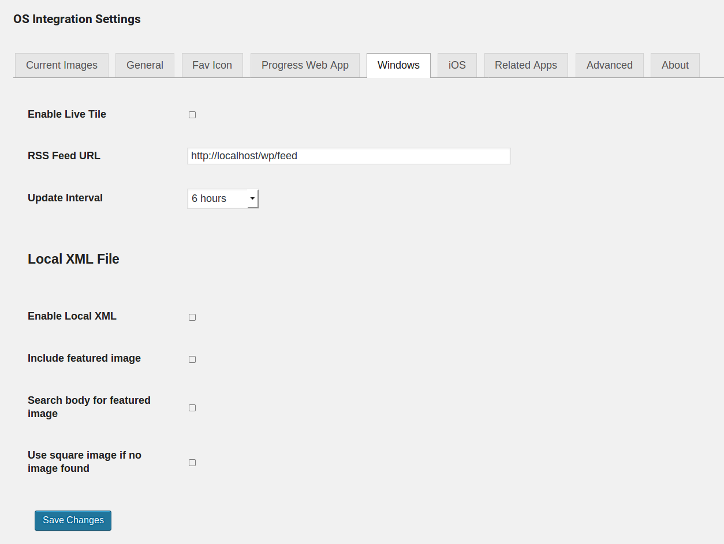Open the iOS tab

457,65
